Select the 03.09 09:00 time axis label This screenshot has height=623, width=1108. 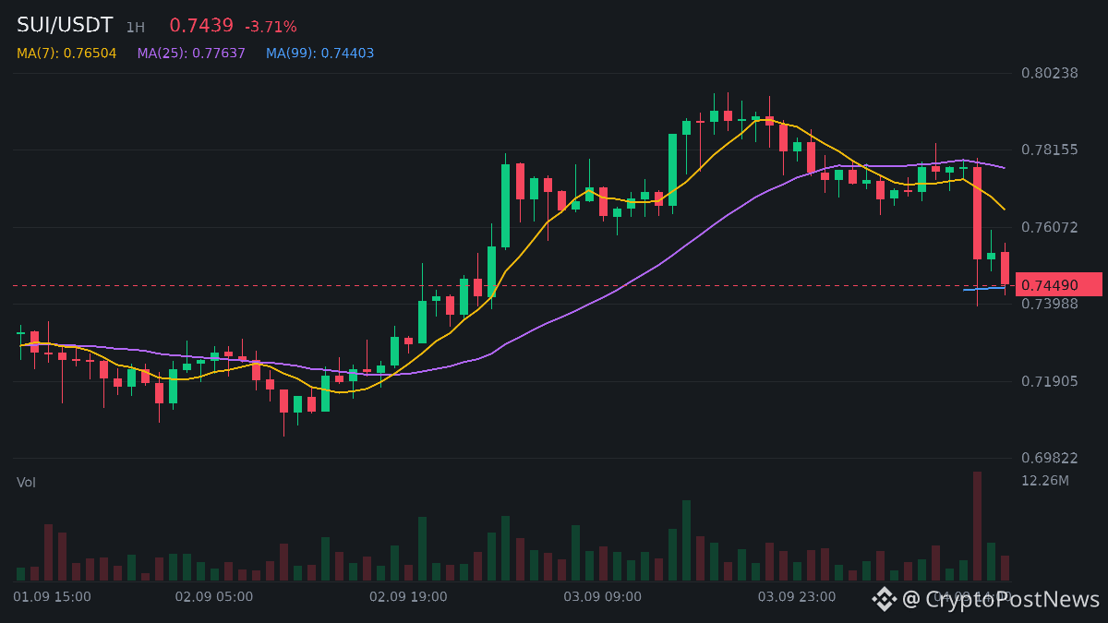(602, 597)
